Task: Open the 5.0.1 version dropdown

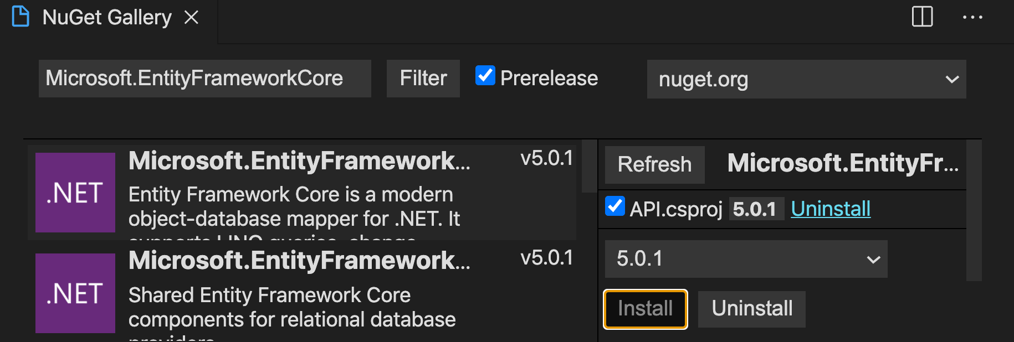Action: (746, 259)
